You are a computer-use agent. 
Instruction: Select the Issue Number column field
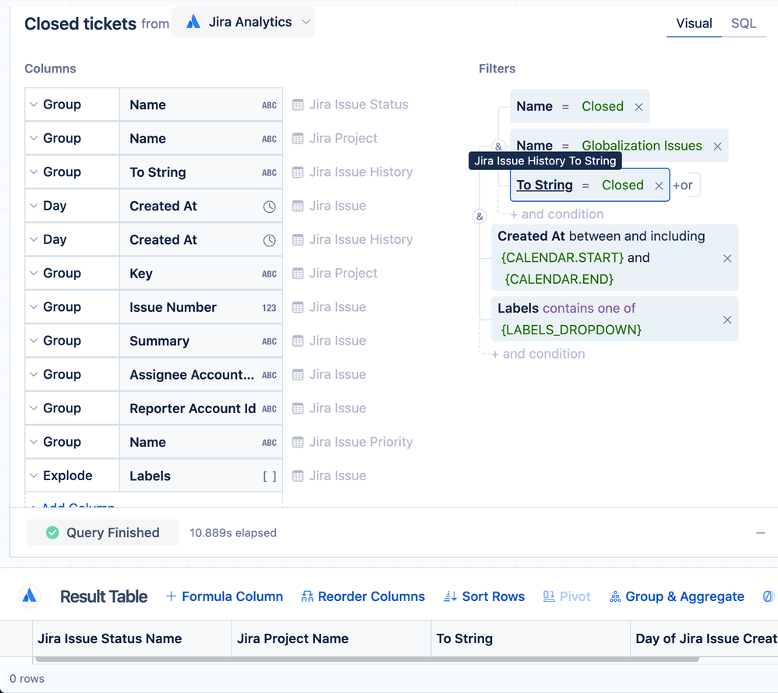coord(201,306)
